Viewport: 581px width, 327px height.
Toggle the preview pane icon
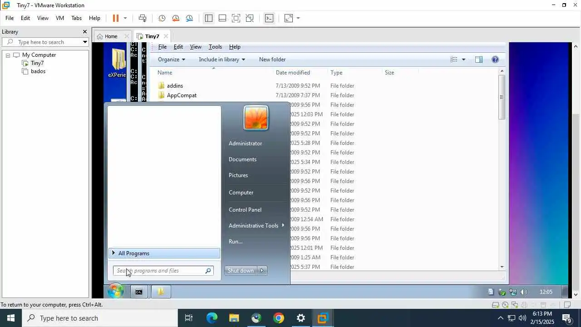479,59
